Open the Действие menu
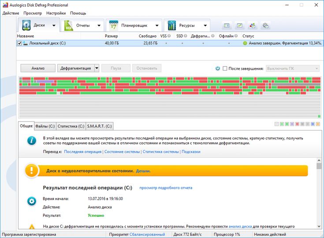The height and width of the screenshot is (238, 324). pyautogui.click(x=11, y=13)
